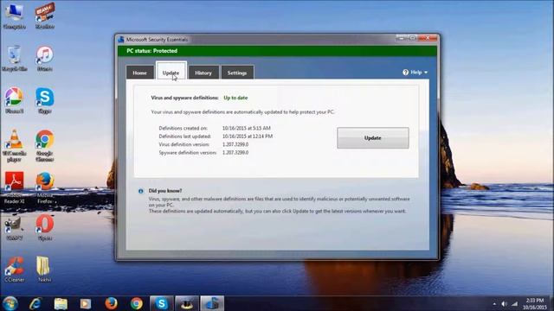Click 'Definitions created on' date value
Image resolution: width=554 pixels, height=311 pixels.
point(246,128)
